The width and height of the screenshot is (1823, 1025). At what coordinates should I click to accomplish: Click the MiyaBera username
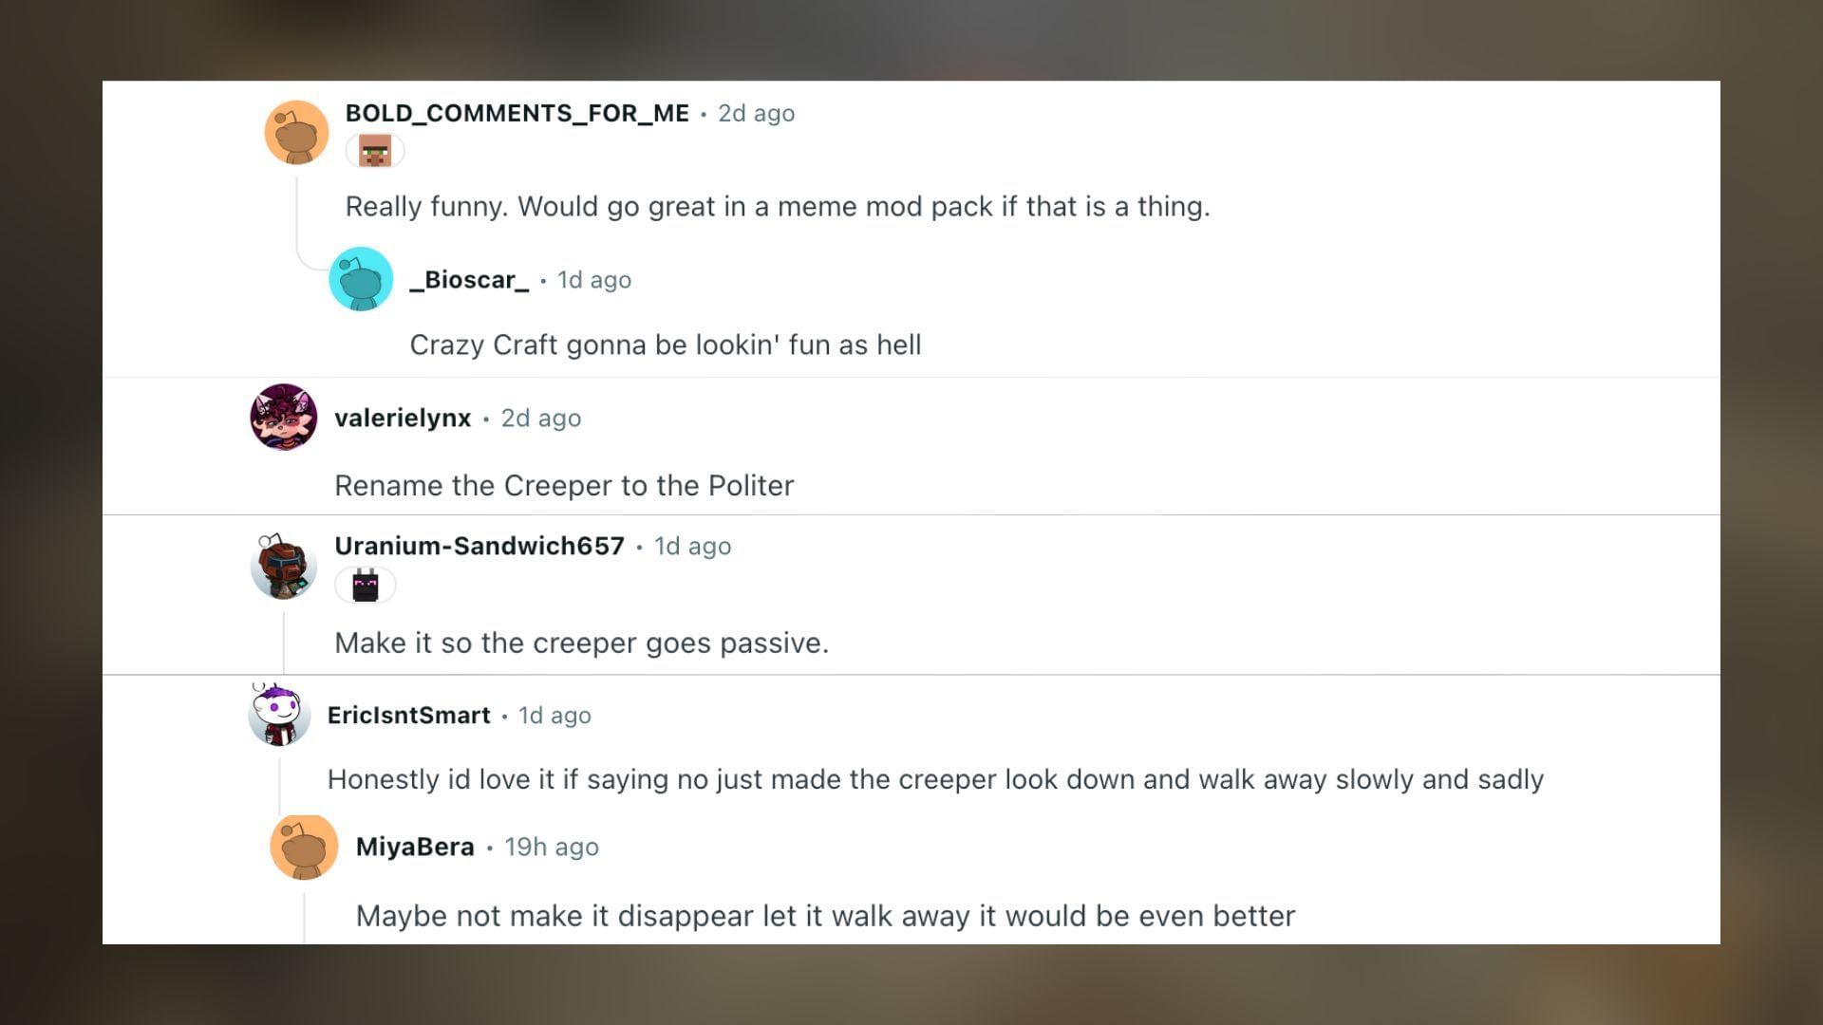point(415,847)
